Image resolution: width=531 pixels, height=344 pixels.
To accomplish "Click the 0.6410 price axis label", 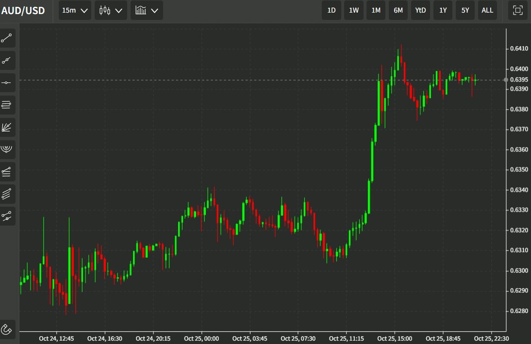I will tap(519, 49).
